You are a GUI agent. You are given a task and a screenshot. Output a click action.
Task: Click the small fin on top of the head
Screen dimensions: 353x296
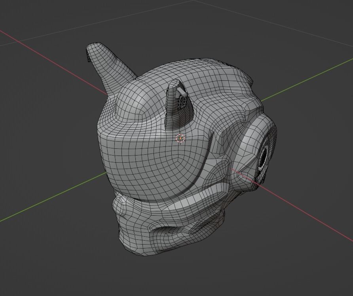tap(179, 104)
